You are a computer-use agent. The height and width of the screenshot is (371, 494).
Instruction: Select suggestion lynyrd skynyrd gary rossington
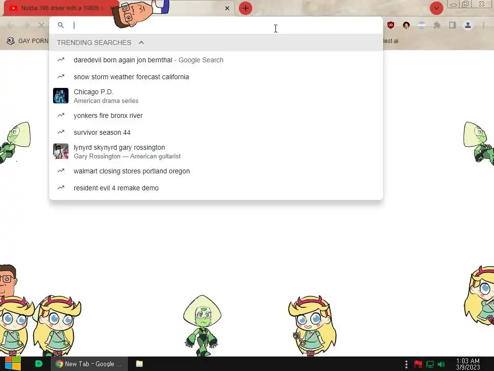pyautogui.click(x=216, y=151)
